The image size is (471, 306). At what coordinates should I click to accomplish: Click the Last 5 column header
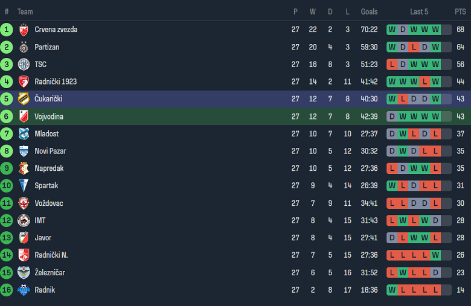point(419,11)
